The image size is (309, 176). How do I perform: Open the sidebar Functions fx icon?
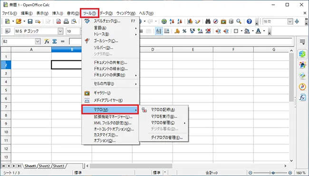point(302,97)
